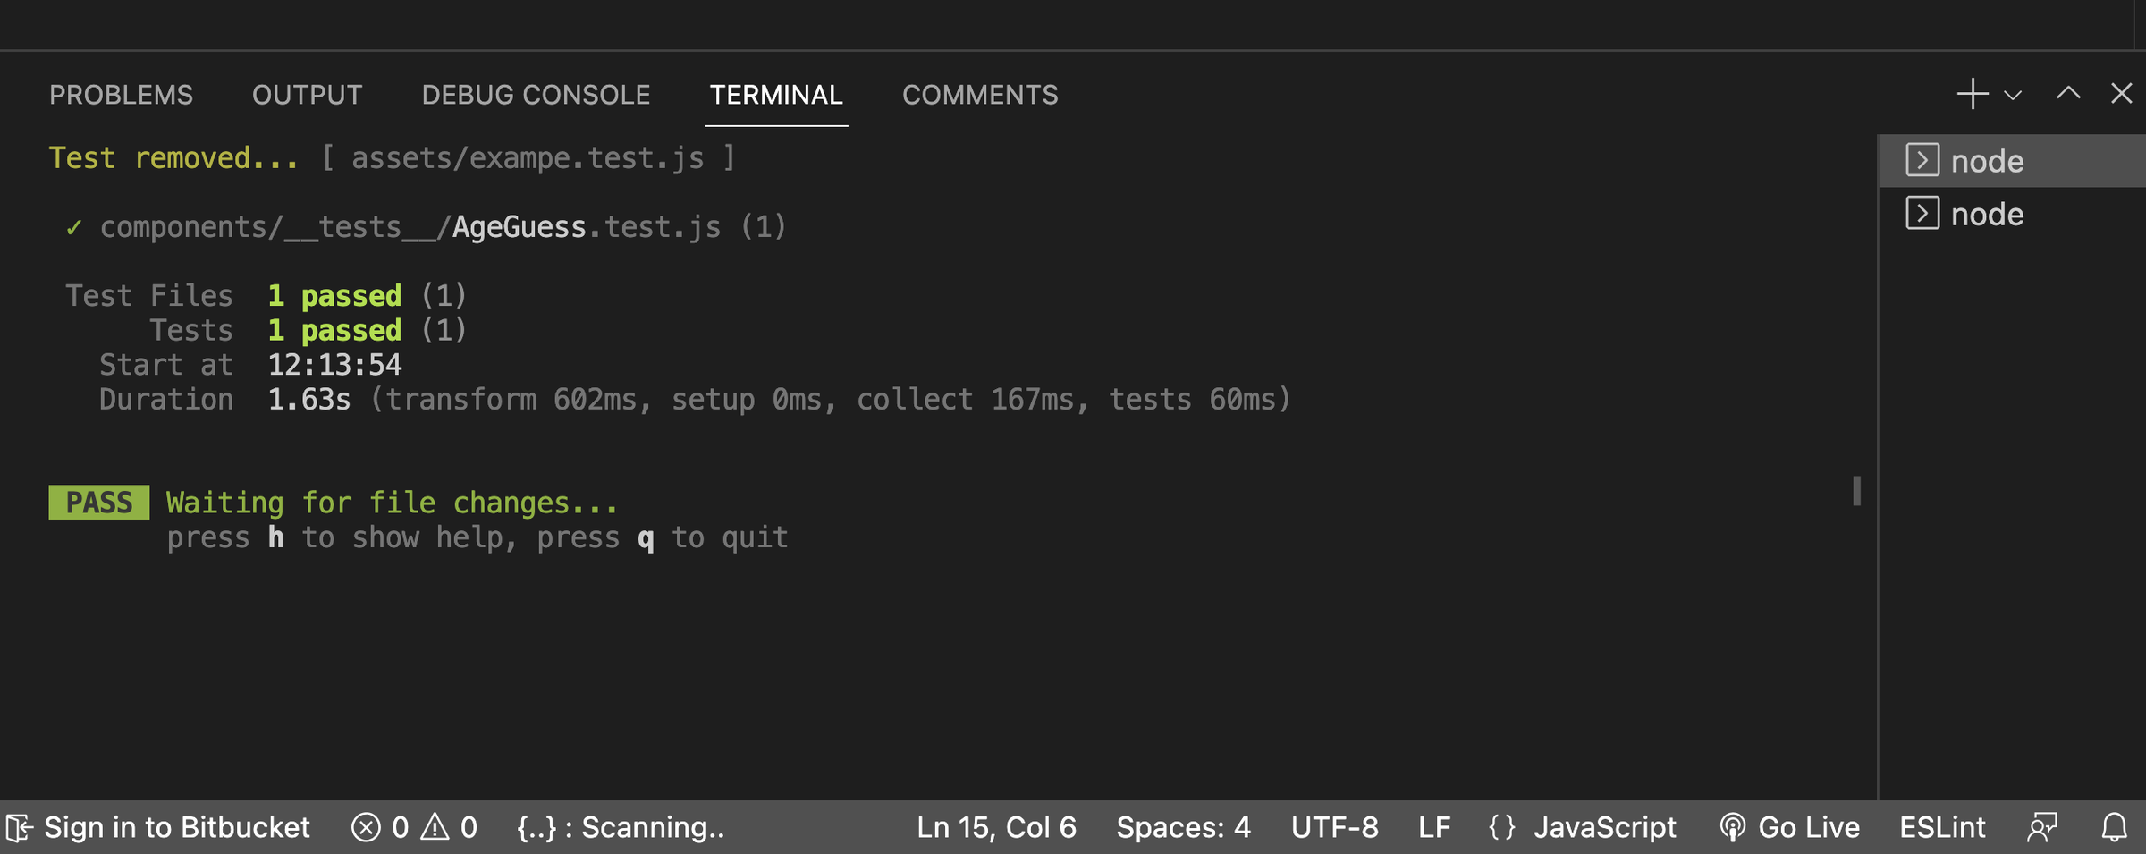Select the second node terminal

click(1987, 215)
